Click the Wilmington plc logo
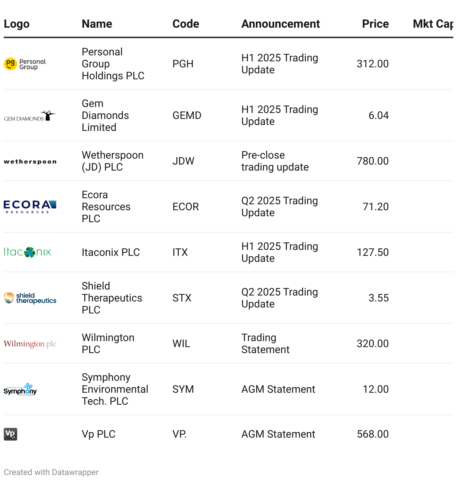 click(x=30, y=344)
